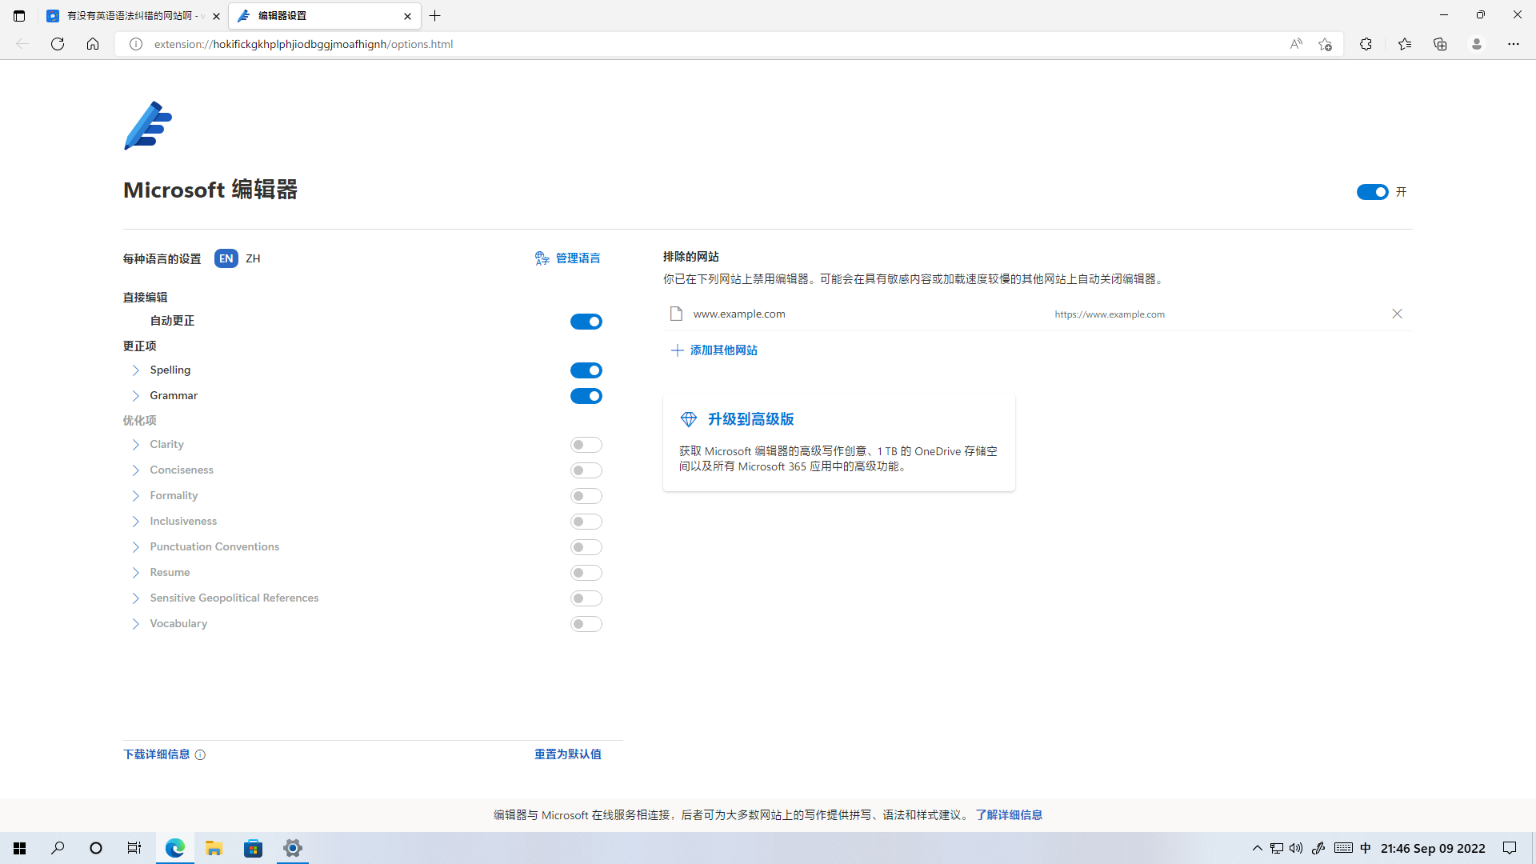Open the browser collections icon
The height and width of the screenshot is (864, 1536).
point(1440,44)
